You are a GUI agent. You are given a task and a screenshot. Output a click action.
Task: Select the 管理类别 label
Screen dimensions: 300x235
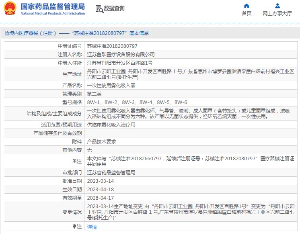(x=72, y=94)
